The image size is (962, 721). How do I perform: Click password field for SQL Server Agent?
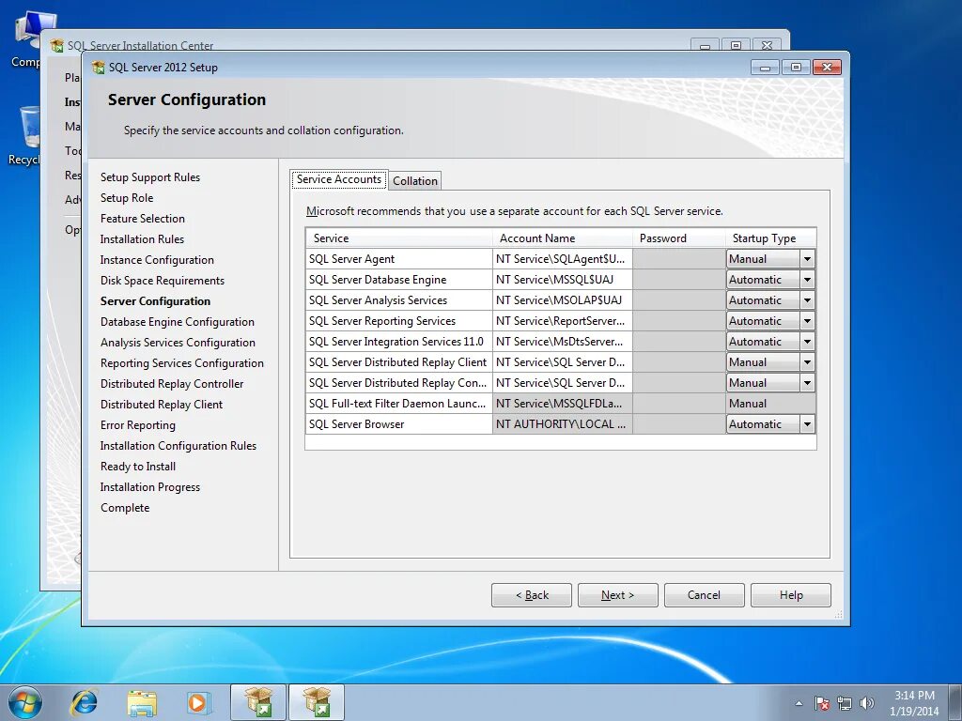coord(678,259)
